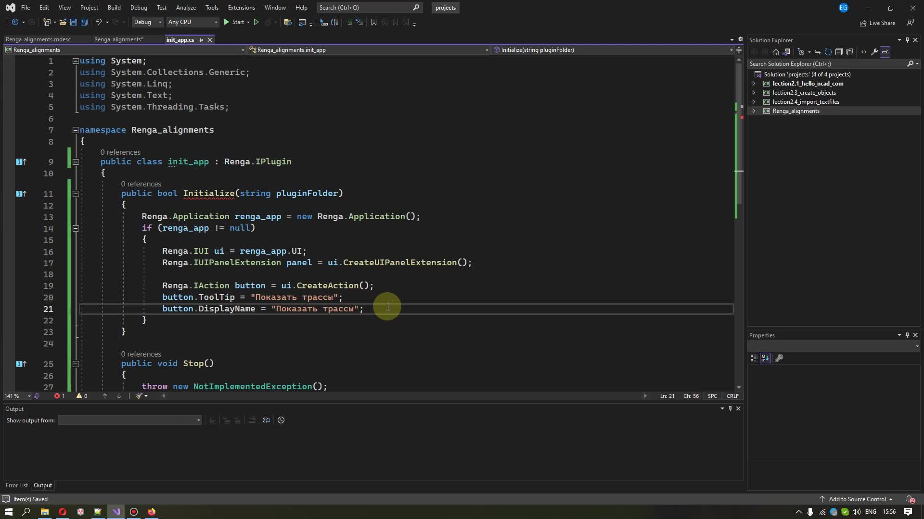Collapse the Initialize method at line 11

coord(76,194)
